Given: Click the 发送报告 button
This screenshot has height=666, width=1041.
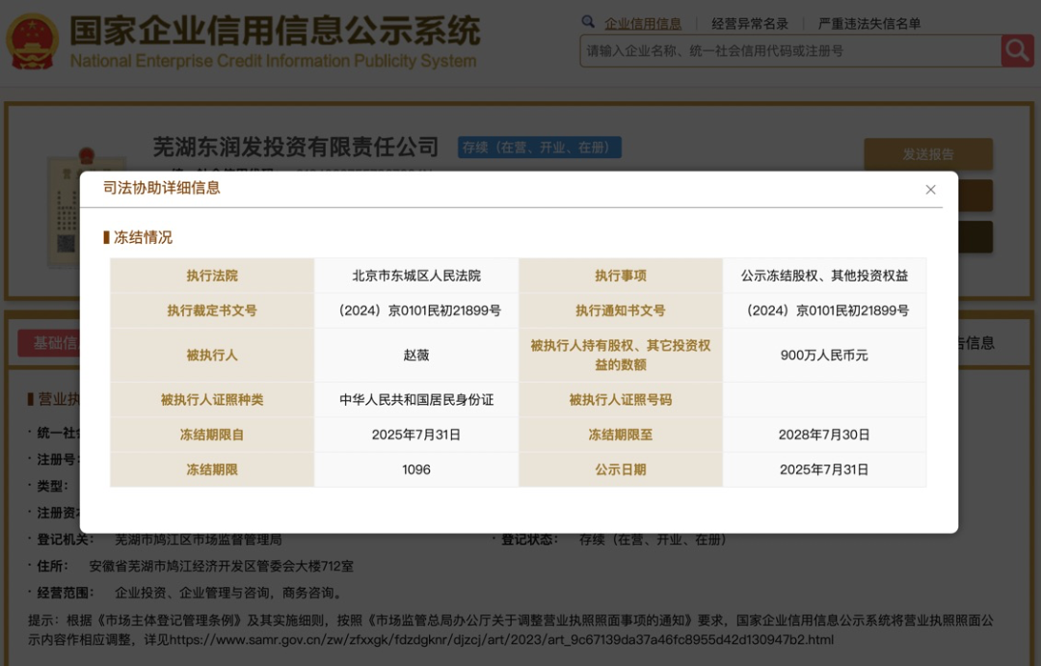Looking at the screenshot, I should click(x=928, y=154).
